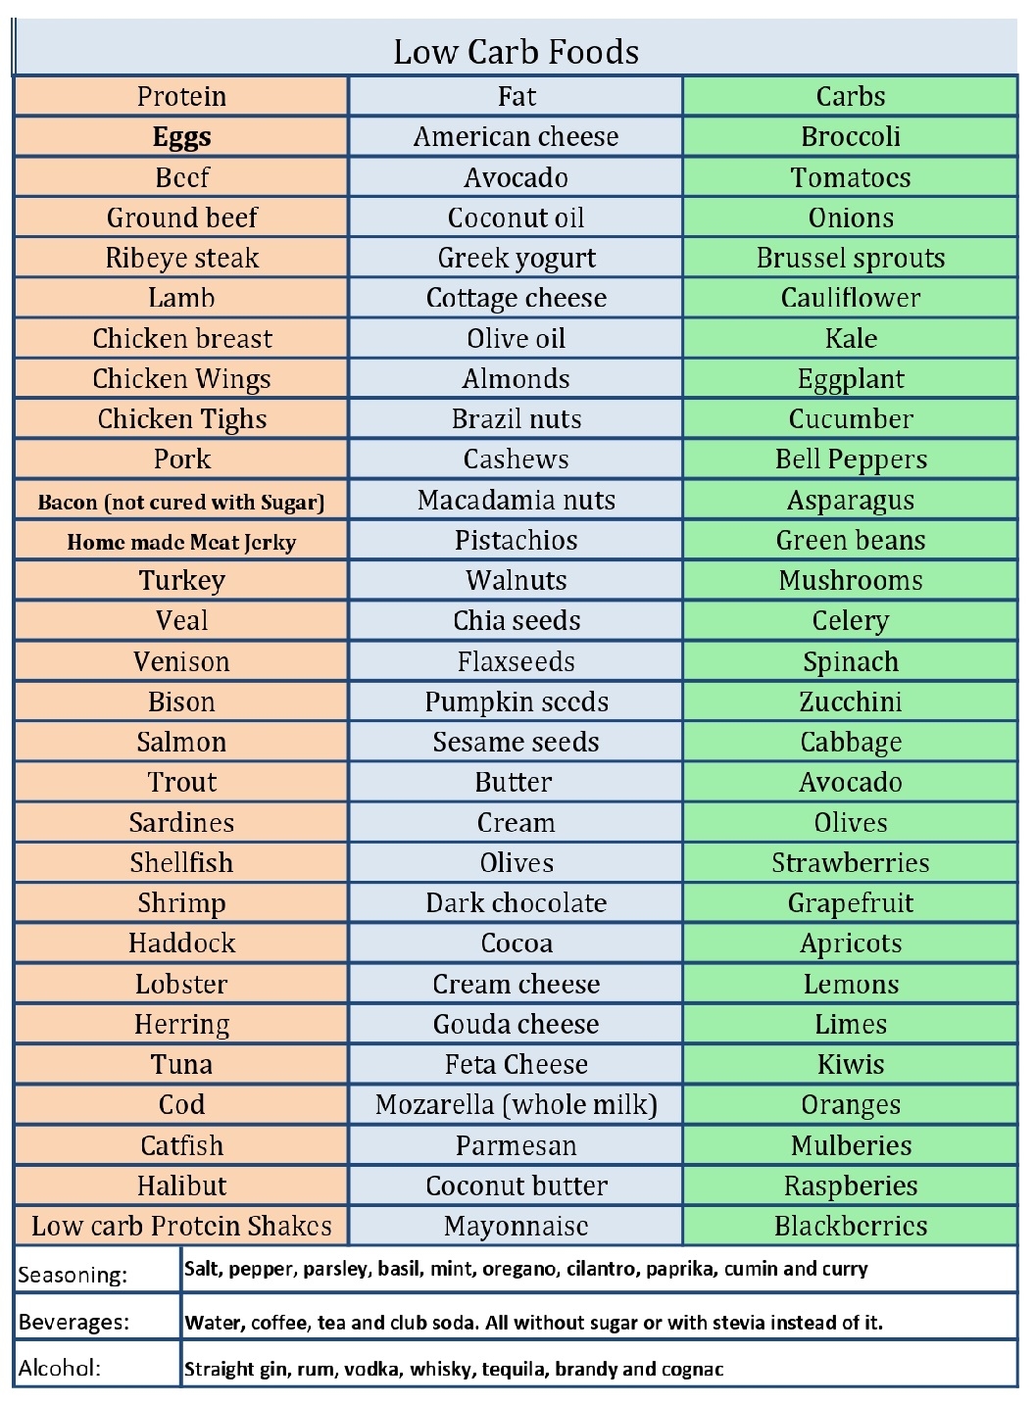This screenshot has height=1403, width=1035.
Task: Select the Greek yogurt cell
Action: (x=516, y=258)
